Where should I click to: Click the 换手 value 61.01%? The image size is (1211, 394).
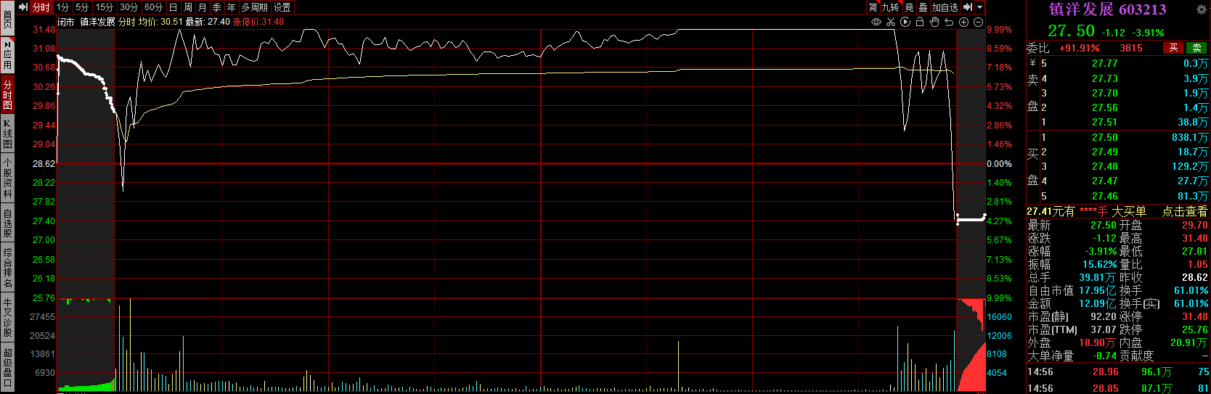[1191, 290]
